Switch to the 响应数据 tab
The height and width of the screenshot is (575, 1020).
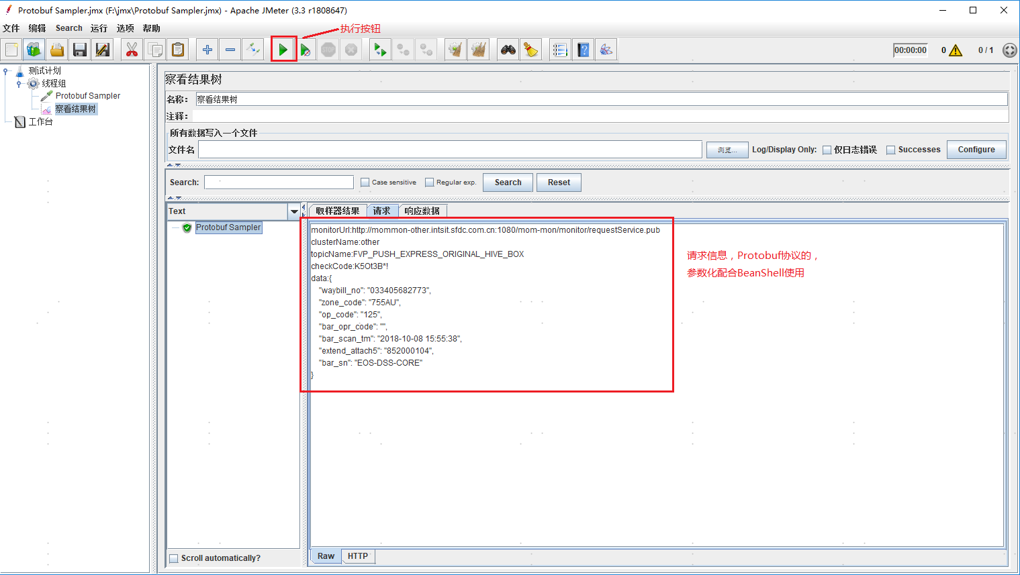click(x=422, y=210)
